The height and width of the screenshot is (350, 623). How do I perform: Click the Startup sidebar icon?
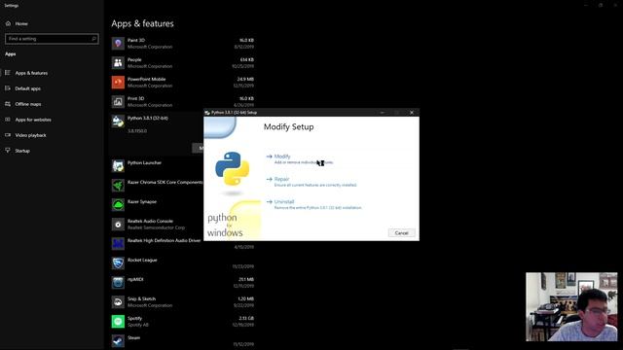[8, 151]
